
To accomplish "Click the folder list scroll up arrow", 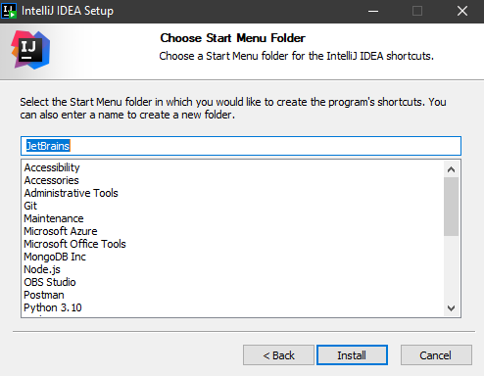I will pos(452,169).
